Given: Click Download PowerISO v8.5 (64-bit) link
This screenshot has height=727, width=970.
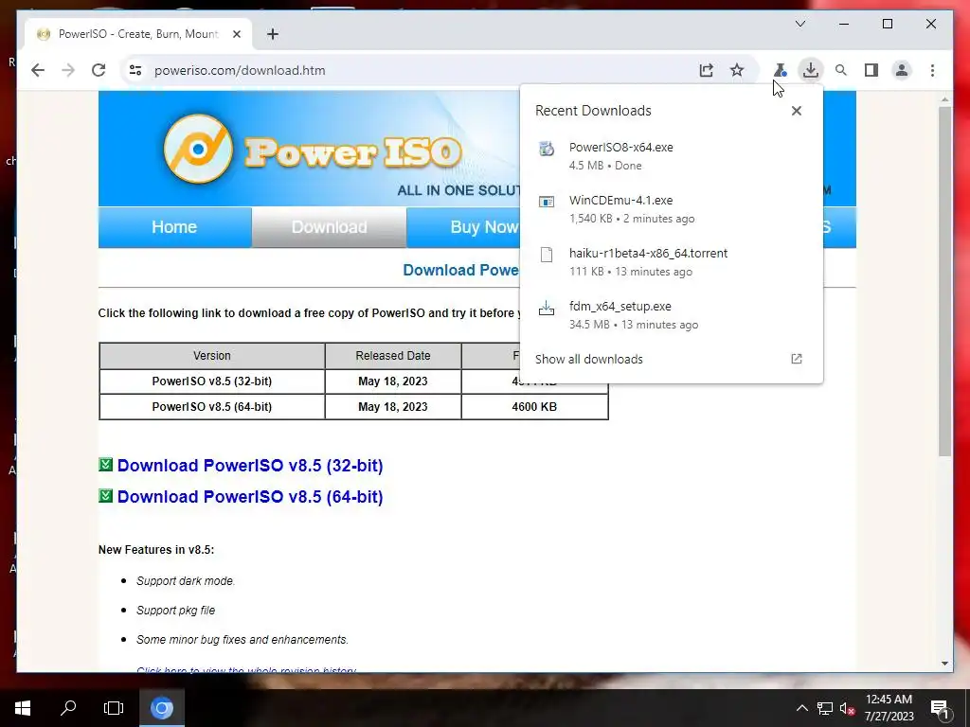Looking at the screenshot, I should click(x=250, y=497).
